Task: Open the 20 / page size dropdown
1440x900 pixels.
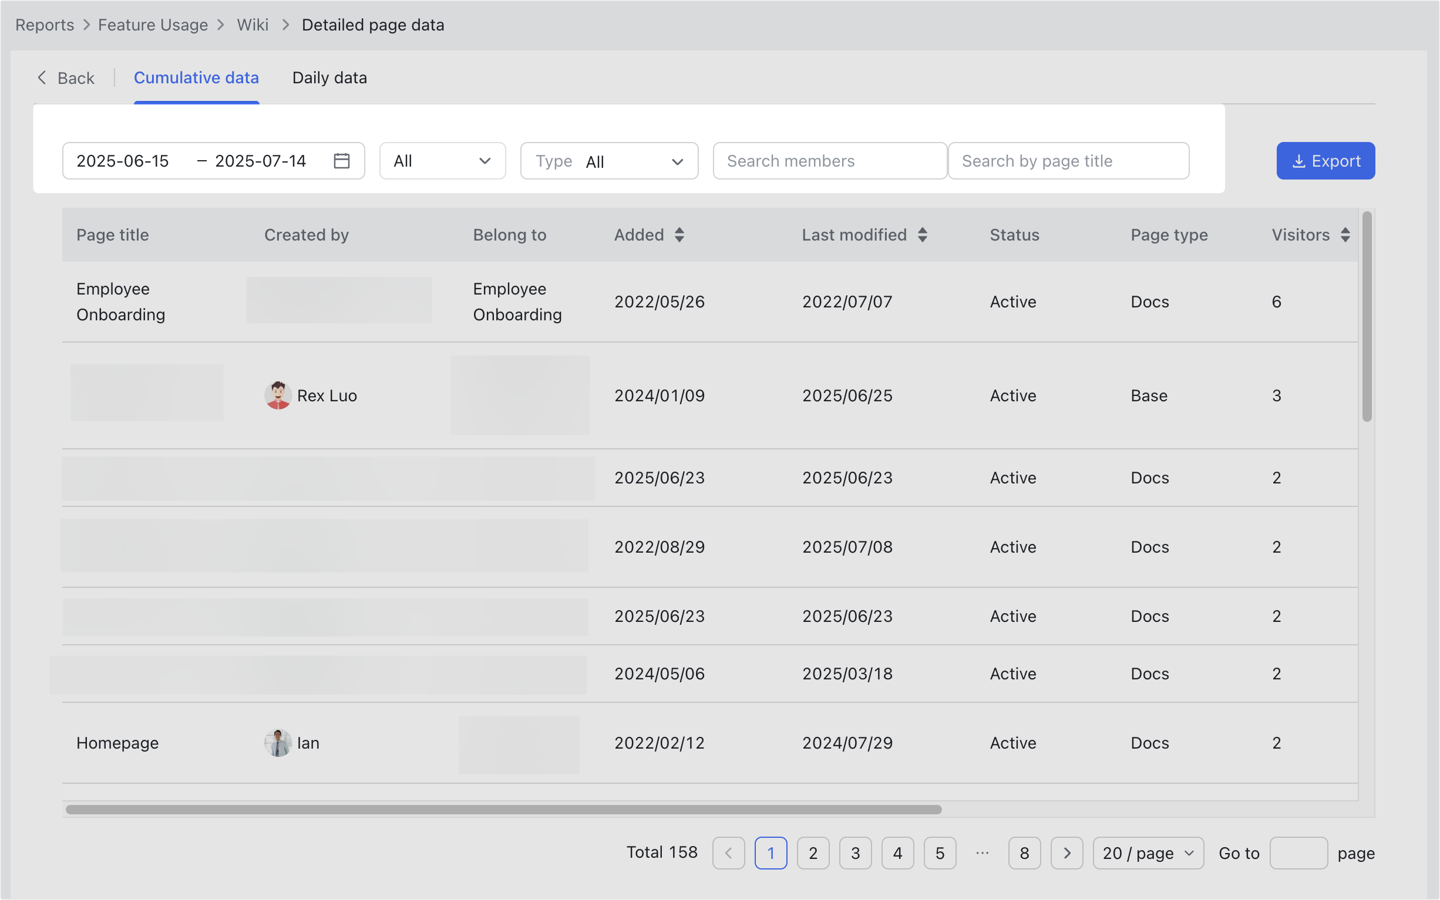Action: tap(1148, 853)
